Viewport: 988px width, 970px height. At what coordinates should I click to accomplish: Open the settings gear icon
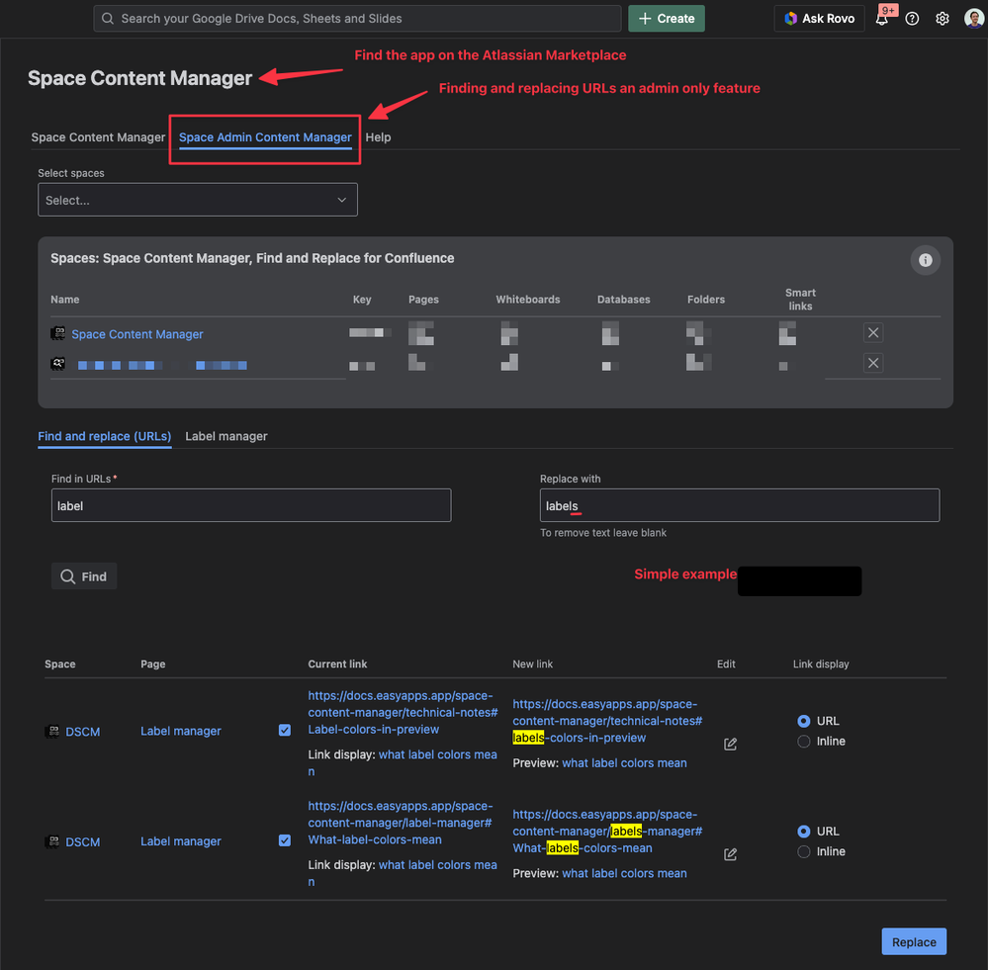942,19
